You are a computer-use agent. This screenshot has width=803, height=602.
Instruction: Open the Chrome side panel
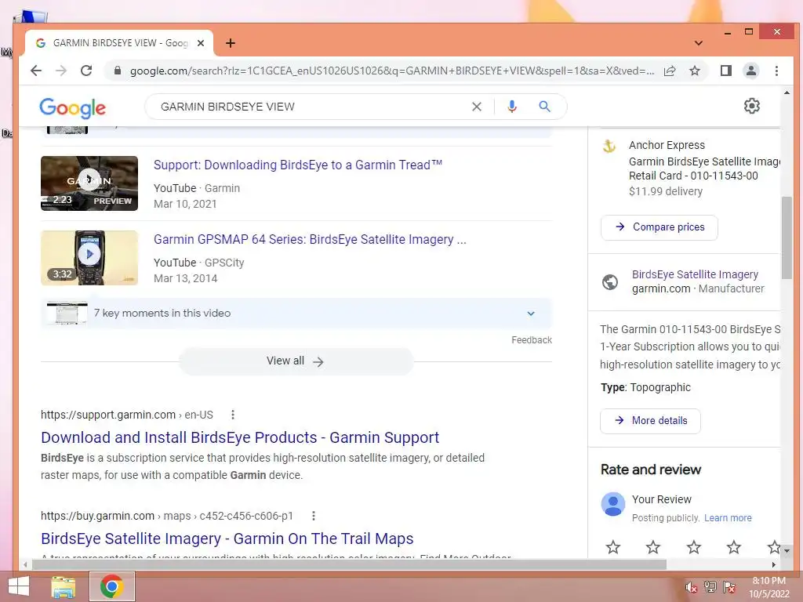tap(725, 71)
